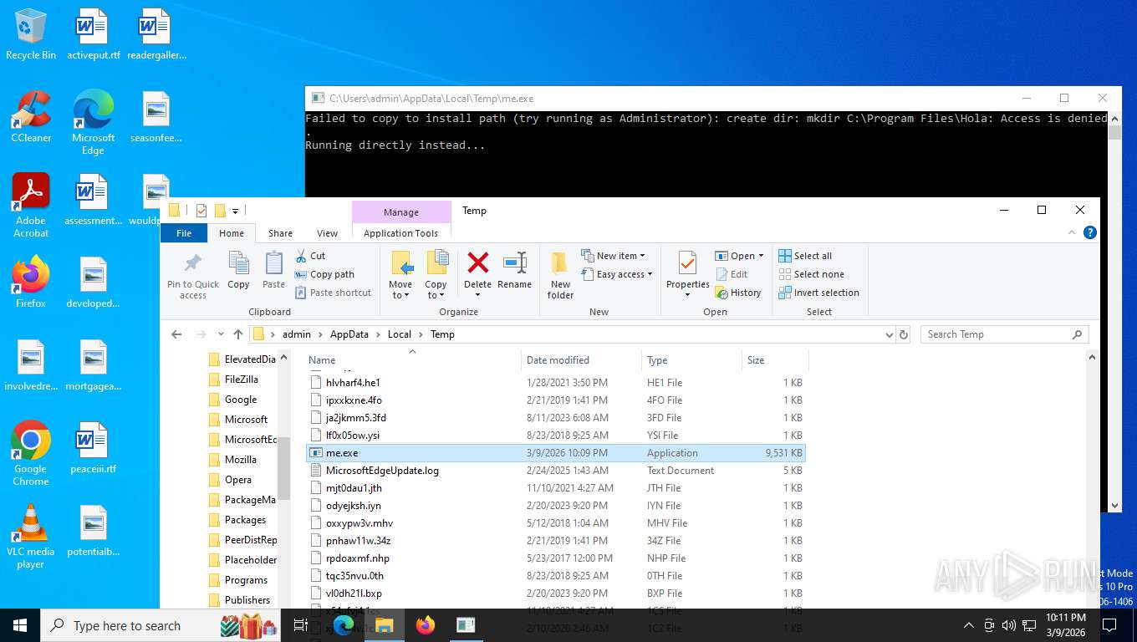
Task: Click AppData in the address path
Action: pyautogui.click(x=349, y=334)
